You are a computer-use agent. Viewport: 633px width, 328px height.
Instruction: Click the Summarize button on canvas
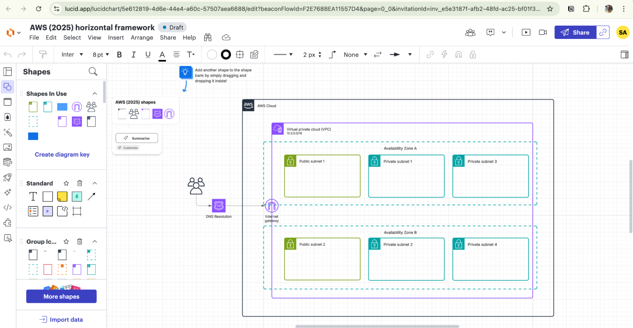(x=137, y=138)
